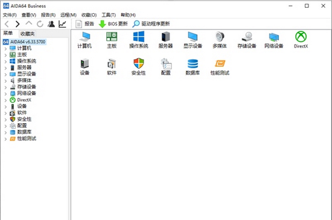Click the 驱动程序更新 toolbar button
The height and width of the screenshot is (220, 332).
151,24
